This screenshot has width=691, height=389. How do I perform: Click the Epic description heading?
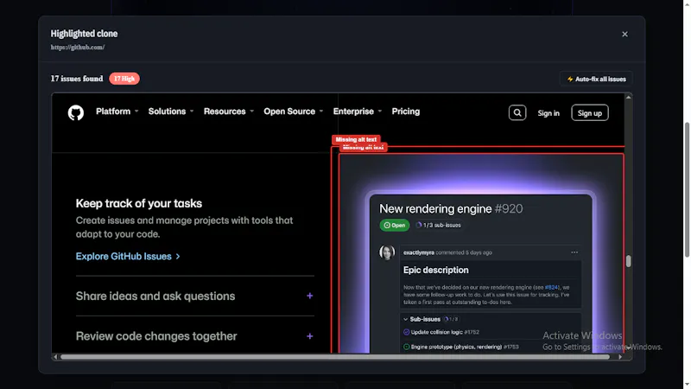(x=436, y=270)
